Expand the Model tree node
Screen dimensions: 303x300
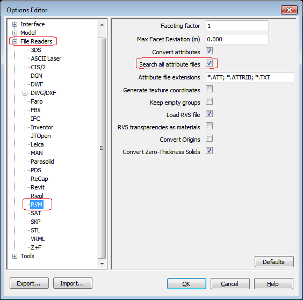pyautogui.click(x=15, y=33)
